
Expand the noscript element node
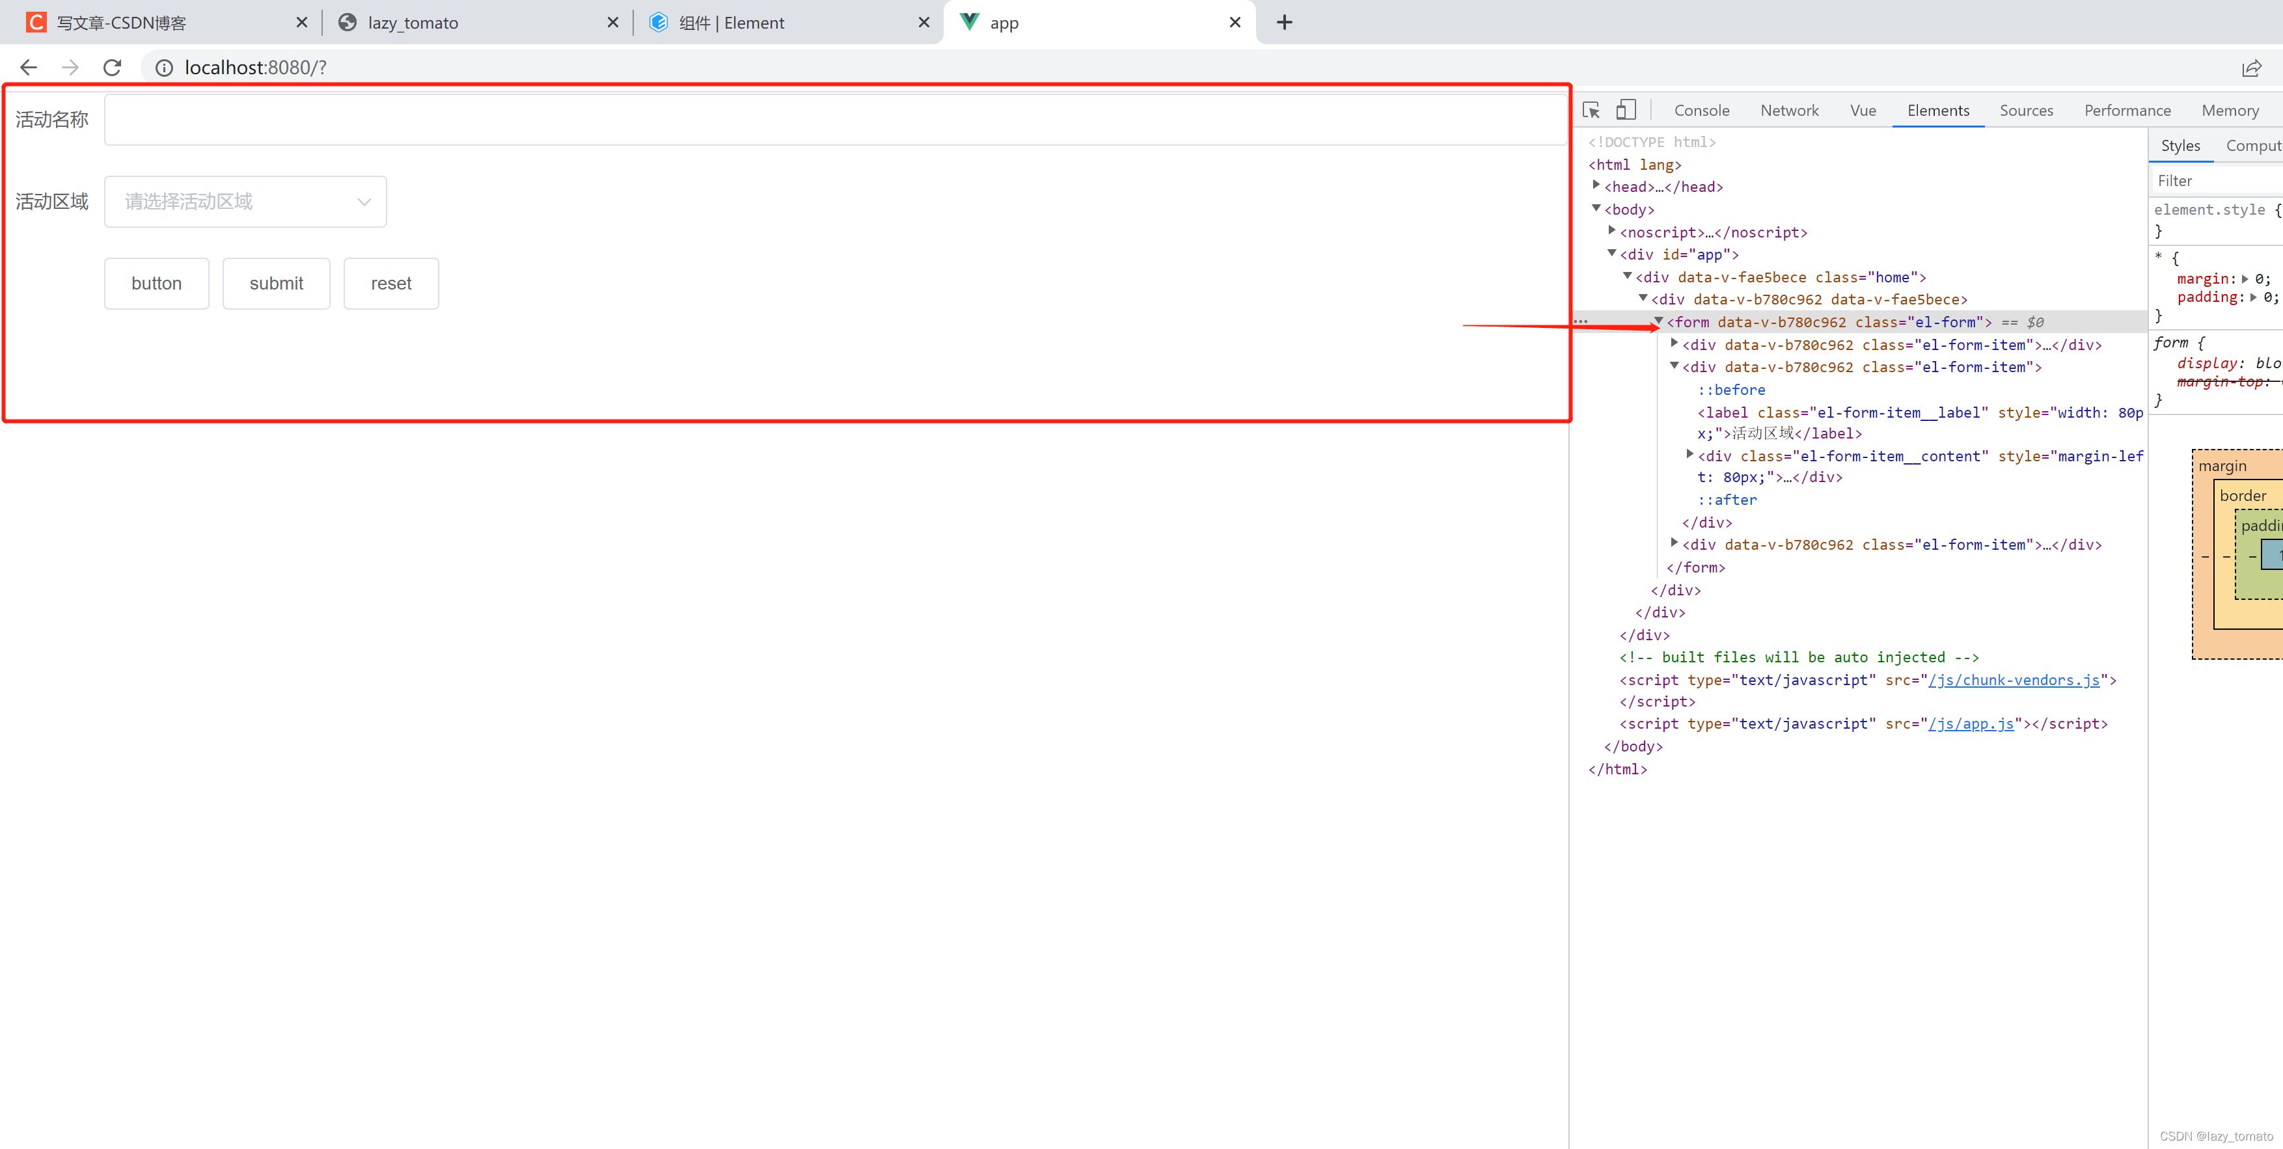coord(1612,230)
